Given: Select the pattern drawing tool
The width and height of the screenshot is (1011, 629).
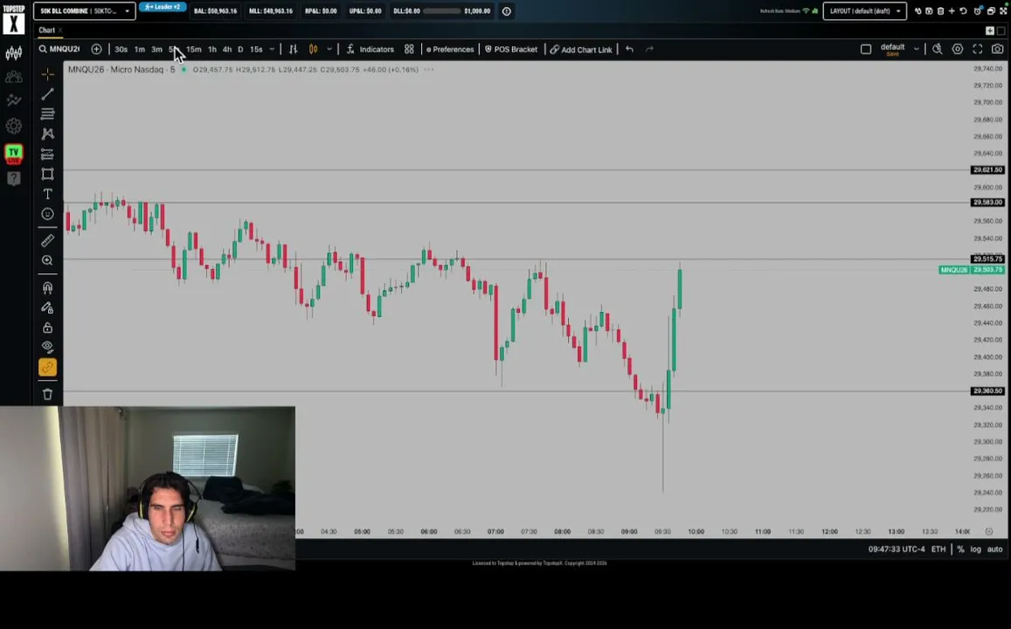Looking at the screenshot, I should click(x=48, y=134).
